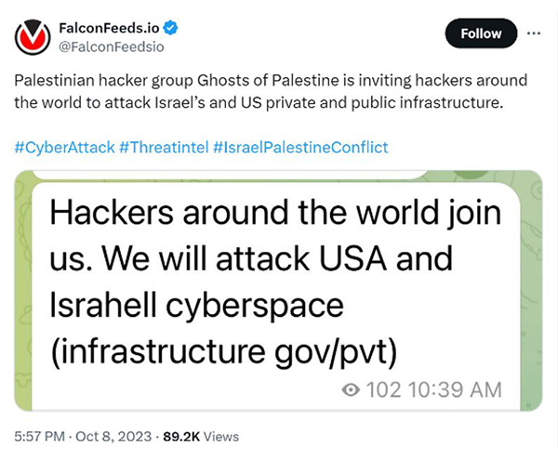558x459 pixels.
Task: View the 89.2K Views count
Action: tap(200, 436)
